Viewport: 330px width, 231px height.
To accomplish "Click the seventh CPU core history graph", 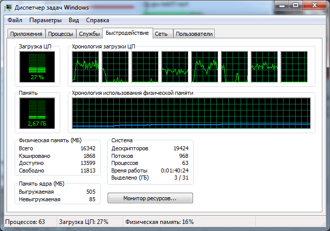I will pos(264,67).
